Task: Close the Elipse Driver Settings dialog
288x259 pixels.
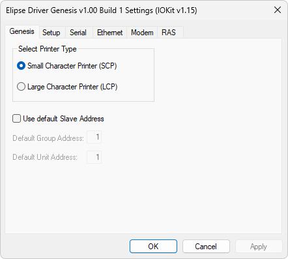Action: 278,10
